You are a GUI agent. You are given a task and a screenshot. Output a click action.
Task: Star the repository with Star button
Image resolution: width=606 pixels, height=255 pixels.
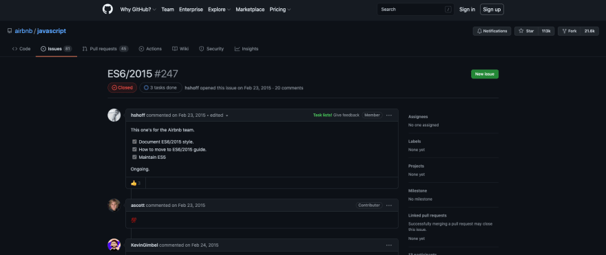coord(526,31)
